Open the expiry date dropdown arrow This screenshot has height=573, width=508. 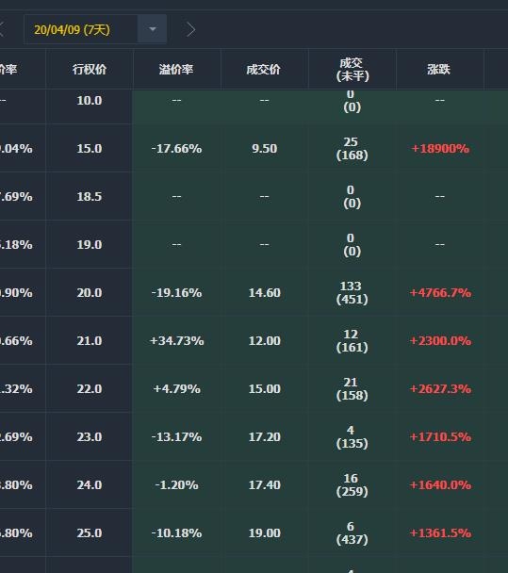tap(153, 29)
